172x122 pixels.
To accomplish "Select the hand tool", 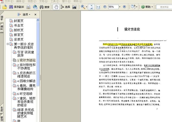I will [x=57, y=7].
